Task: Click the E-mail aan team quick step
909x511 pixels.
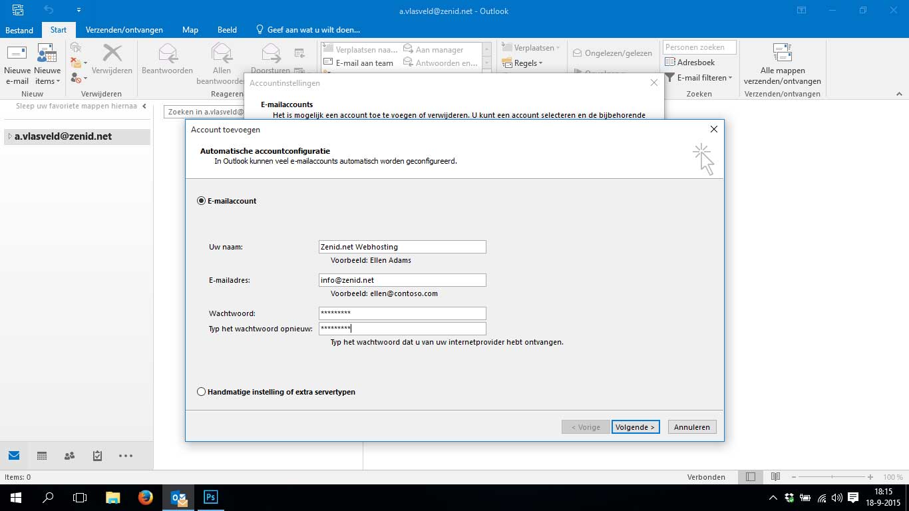Action: click(x=359, y=63)
